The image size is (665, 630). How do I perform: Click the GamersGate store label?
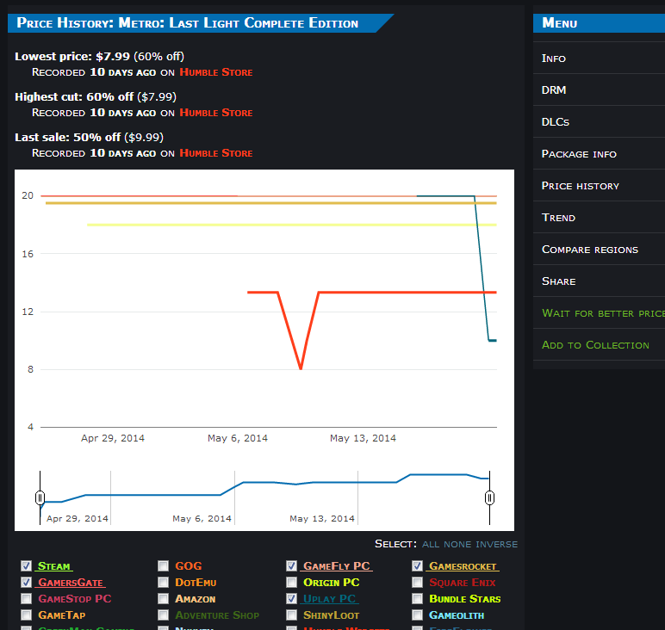tap(71, 583)
